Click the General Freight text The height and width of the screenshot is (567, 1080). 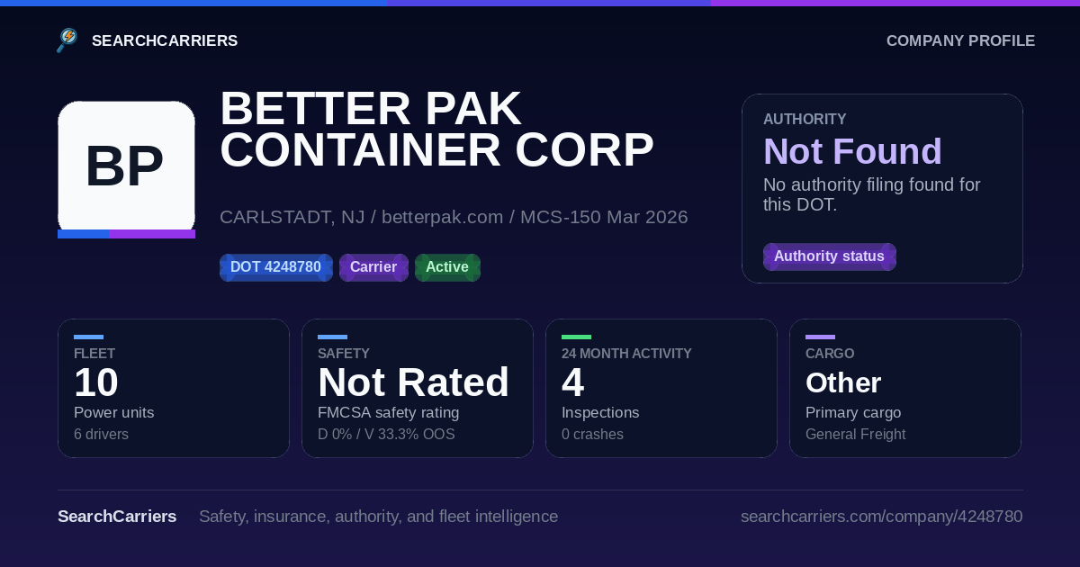[855, 434]
